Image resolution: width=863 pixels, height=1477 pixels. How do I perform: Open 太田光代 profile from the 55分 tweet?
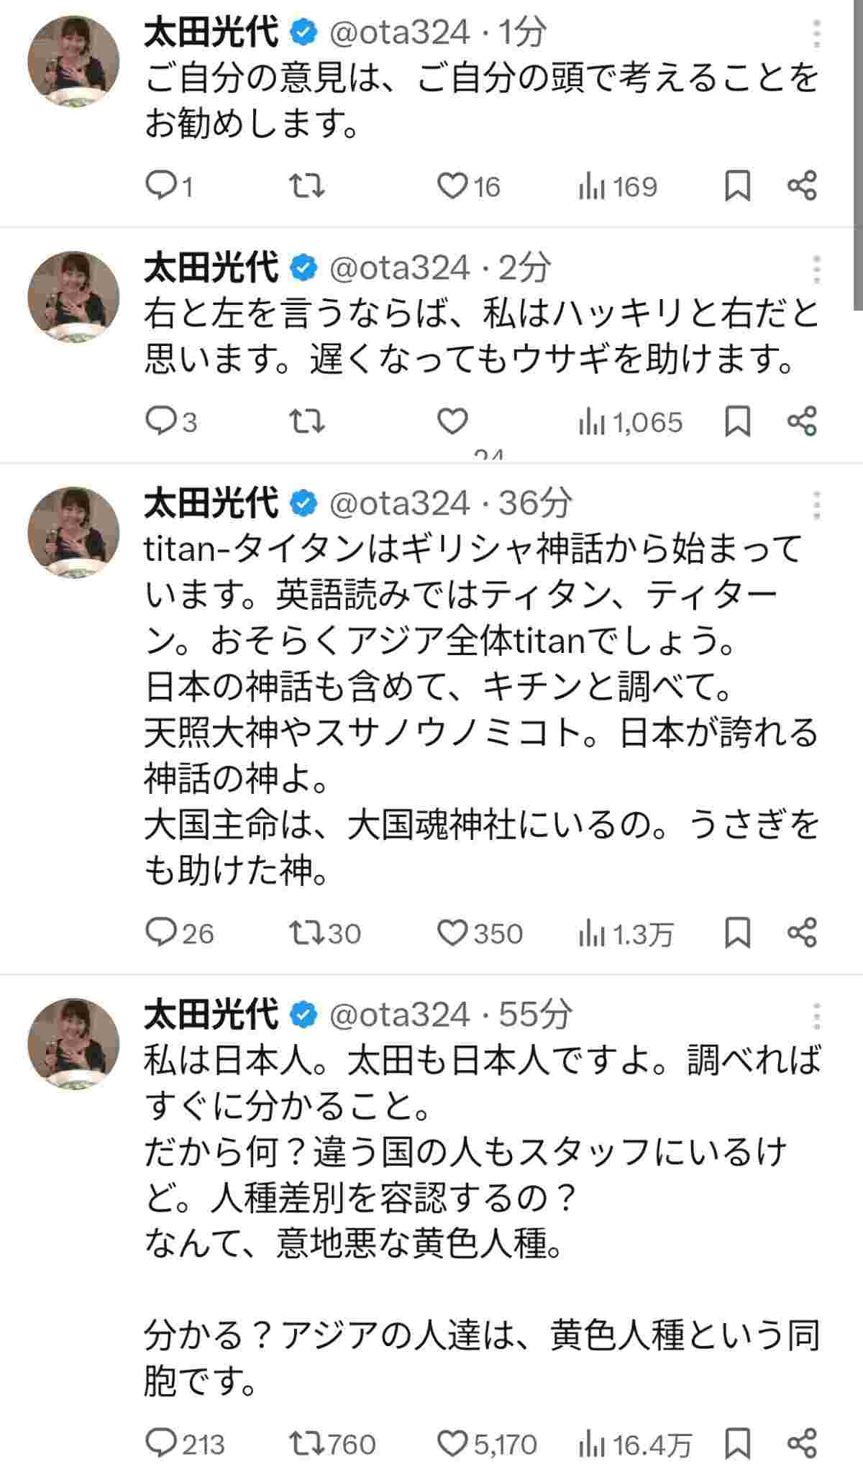point(211,1014)
